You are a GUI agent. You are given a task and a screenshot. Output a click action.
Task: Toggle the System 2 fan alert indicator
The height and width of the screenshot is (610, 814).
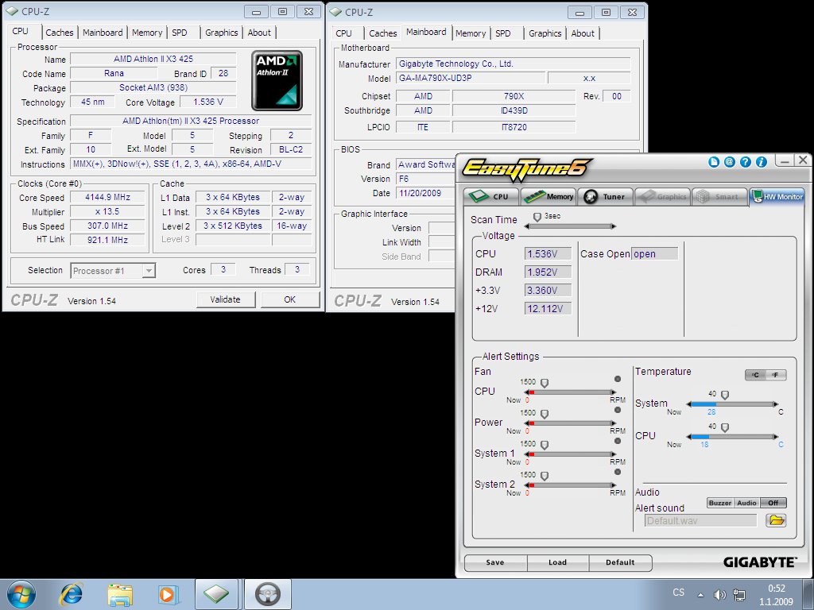[x=618, y=472]
